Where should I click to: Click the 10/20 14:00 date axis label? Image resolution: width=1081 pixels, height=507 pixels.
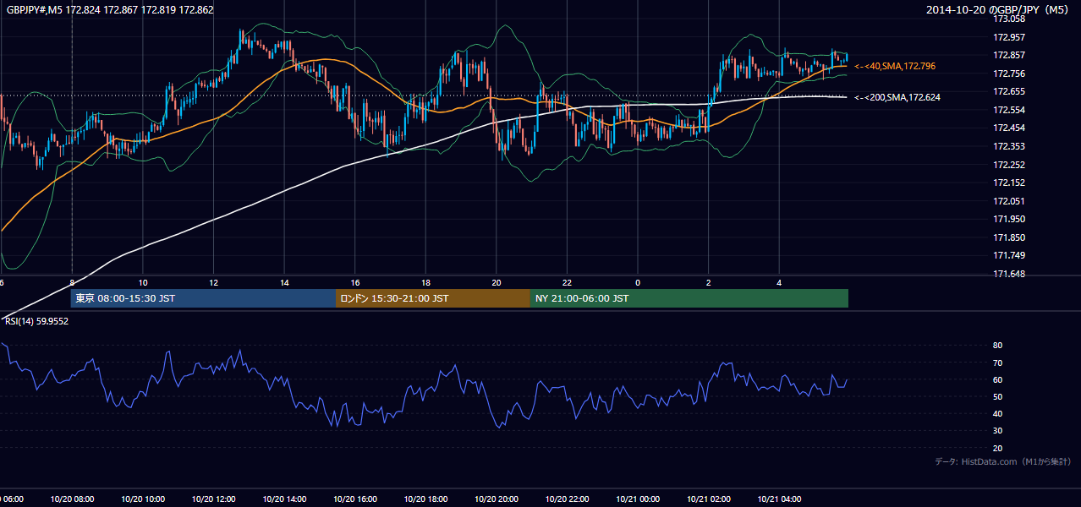click(x=284, y=499)
